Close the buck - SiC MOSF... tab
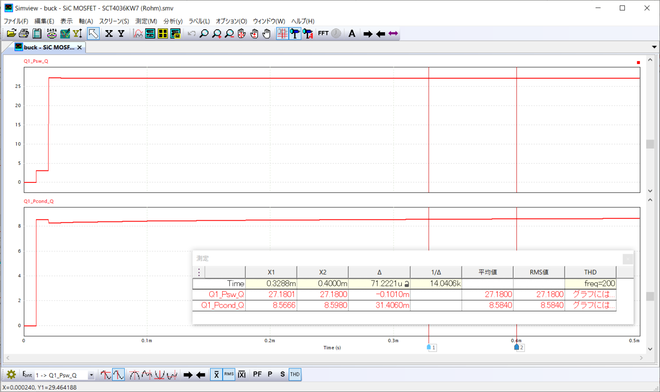The image size is (660, 392). pos(79,47)
